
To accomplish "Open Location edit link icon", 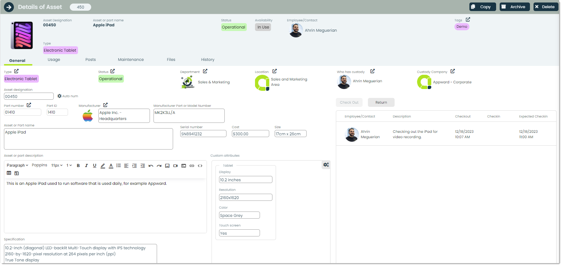I will click(x=275, y=71).
